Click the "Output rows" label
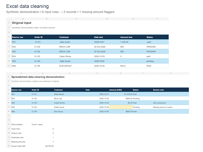Viewport: 203px width, 152px height. coord(16,133)
